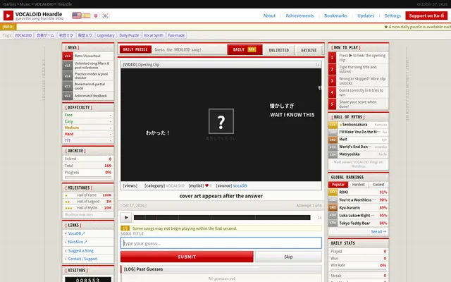Viewport: 451px width, 282px height.
Task: Open Contact / Support link
Action: [83, 259]
